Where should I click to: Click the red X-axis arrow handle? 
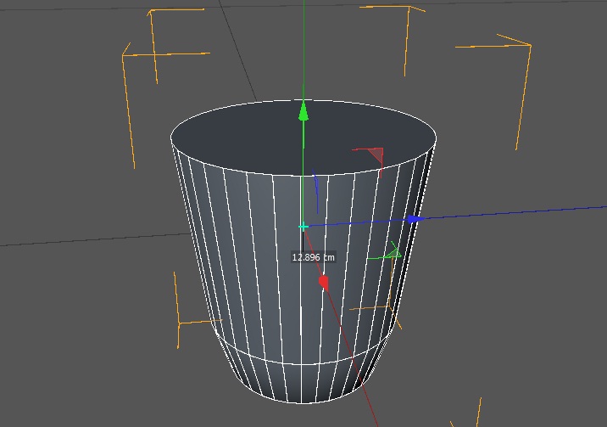324,283
